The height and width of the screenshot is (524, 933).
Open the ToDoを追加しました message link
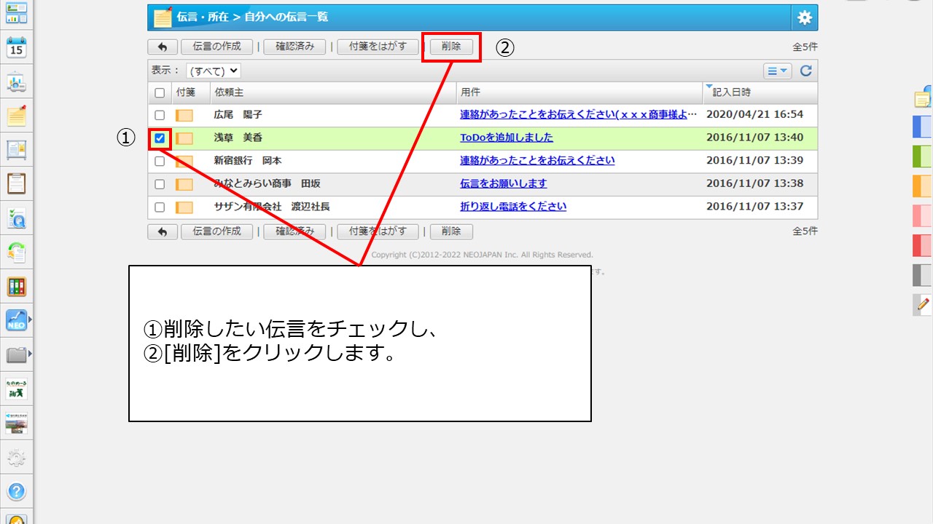pos(506,138)
